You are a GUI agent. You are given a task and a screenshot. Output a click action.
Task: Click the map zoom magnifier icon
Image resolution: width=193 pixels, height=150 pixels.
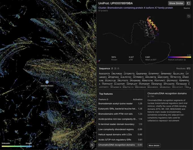click(x=92, y=145)
